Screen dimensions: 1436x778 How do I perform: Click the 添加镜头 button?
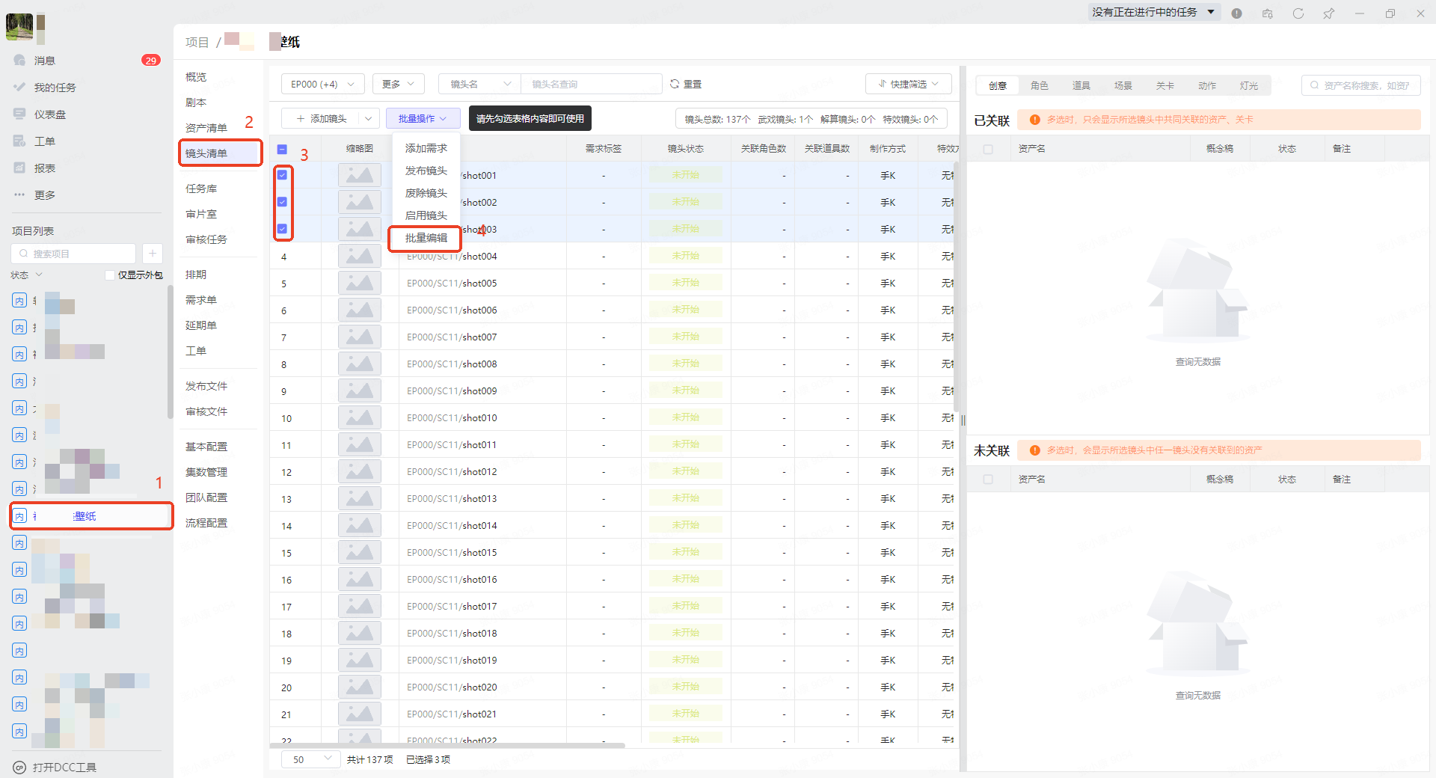[x=322, y=119]
